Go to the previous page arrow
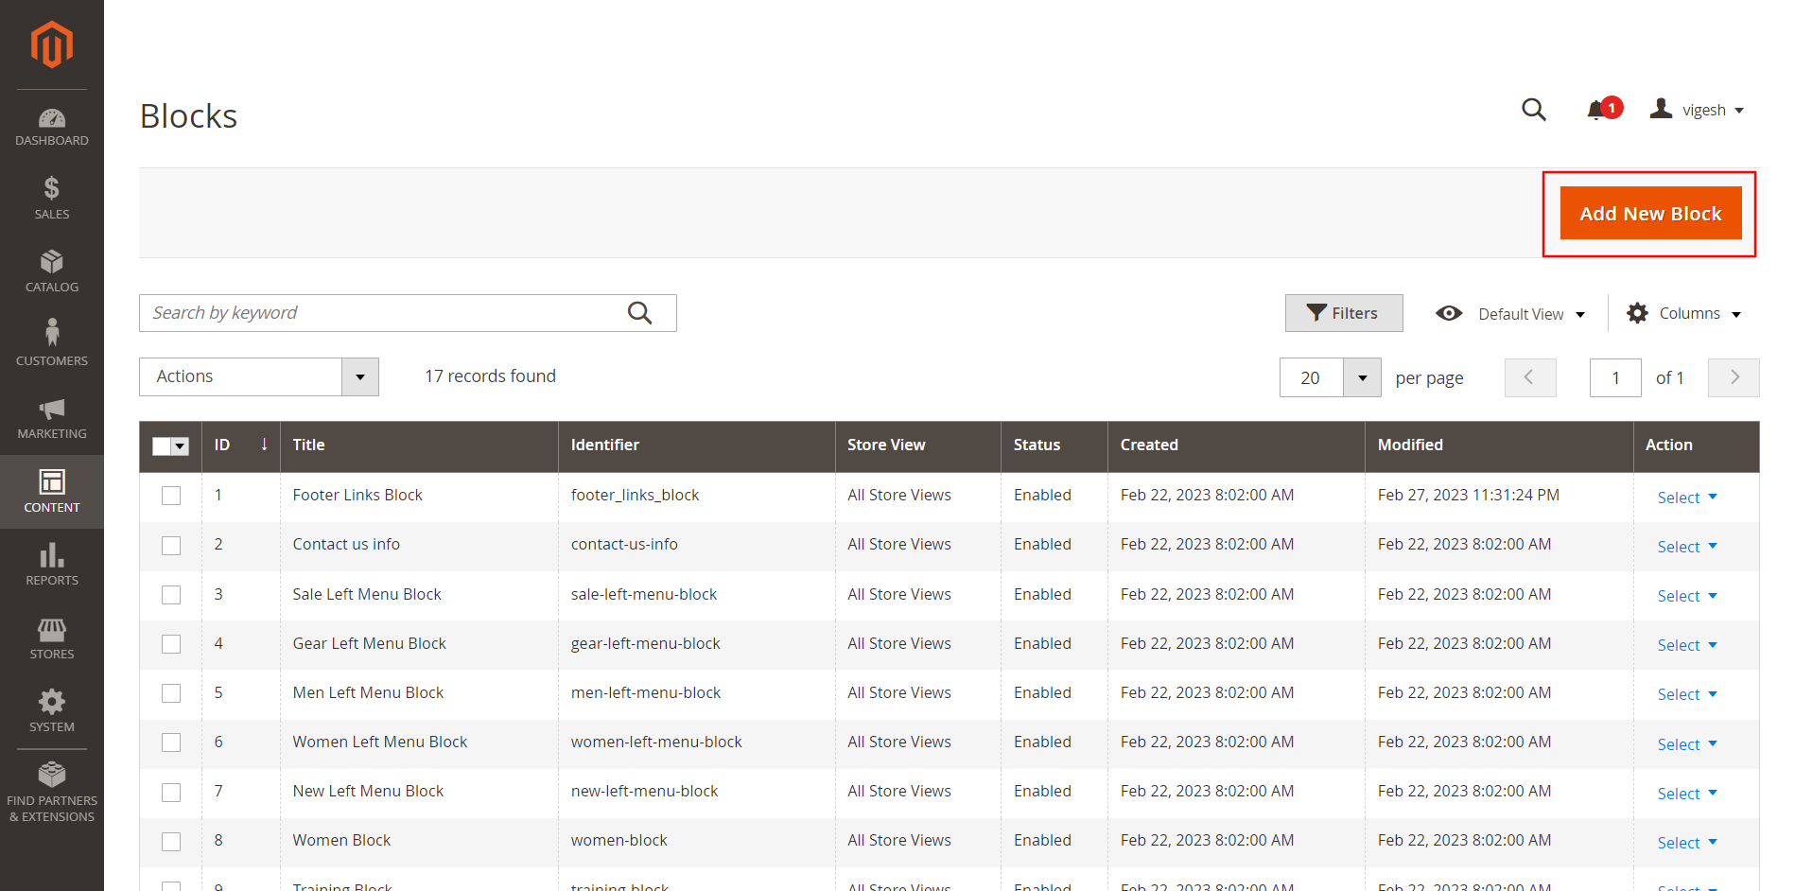The image size is (1795, 891). [1530, 377]
